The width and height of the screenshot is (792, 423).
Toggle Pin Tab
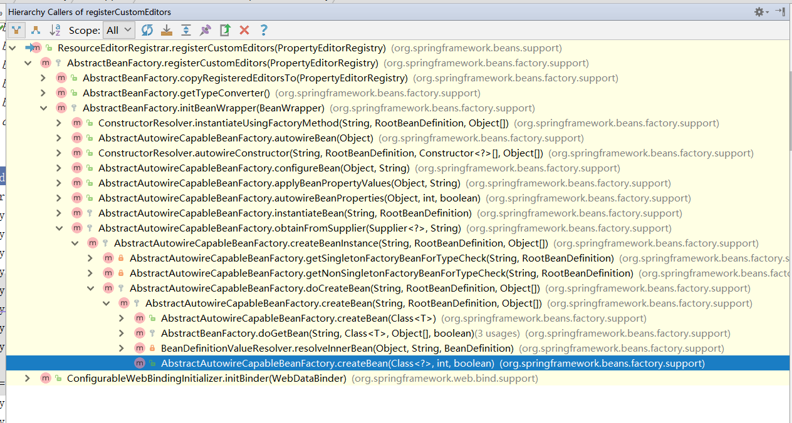pos(206,30)
